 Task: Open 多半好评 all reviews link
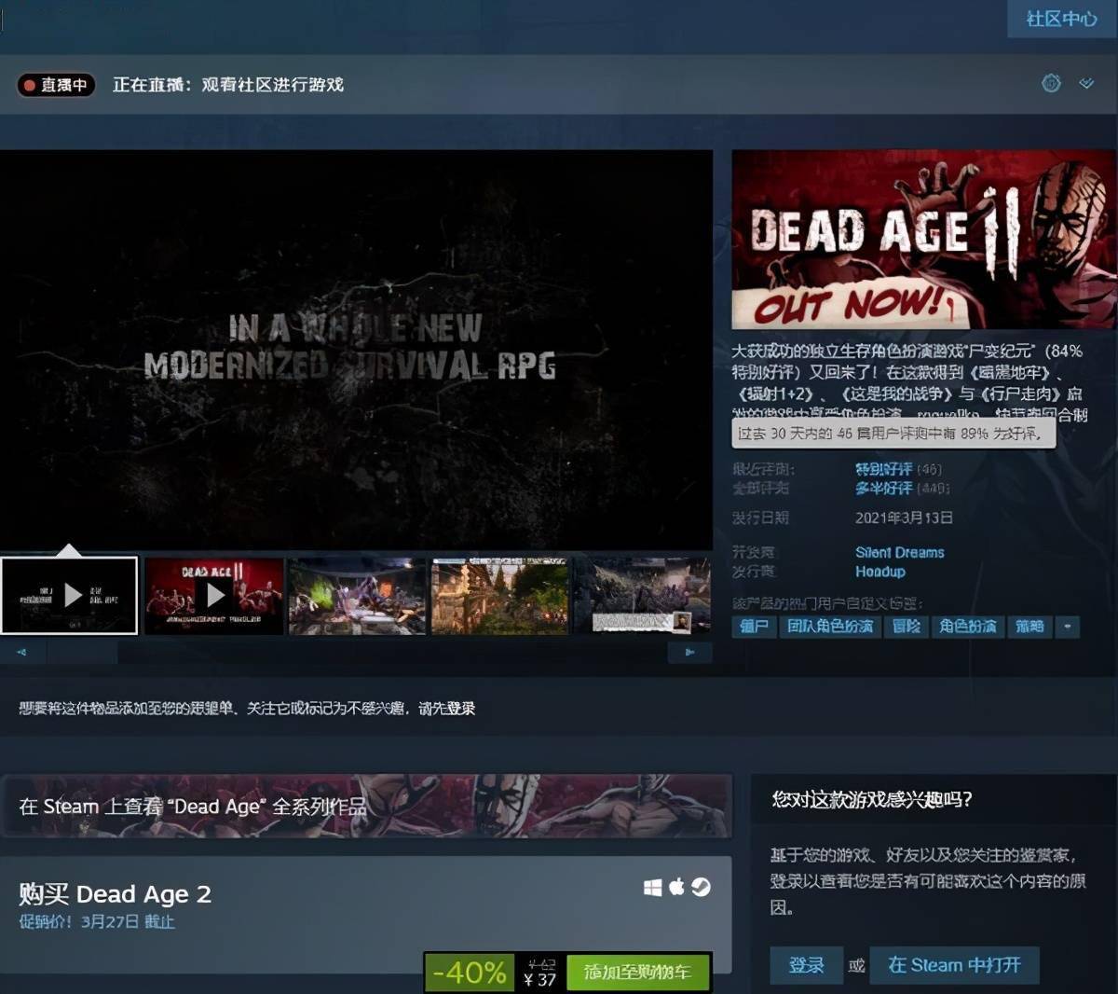[x=883, y=488]
